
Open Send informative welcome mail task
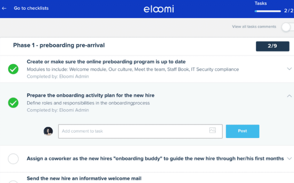click(84, 178)
